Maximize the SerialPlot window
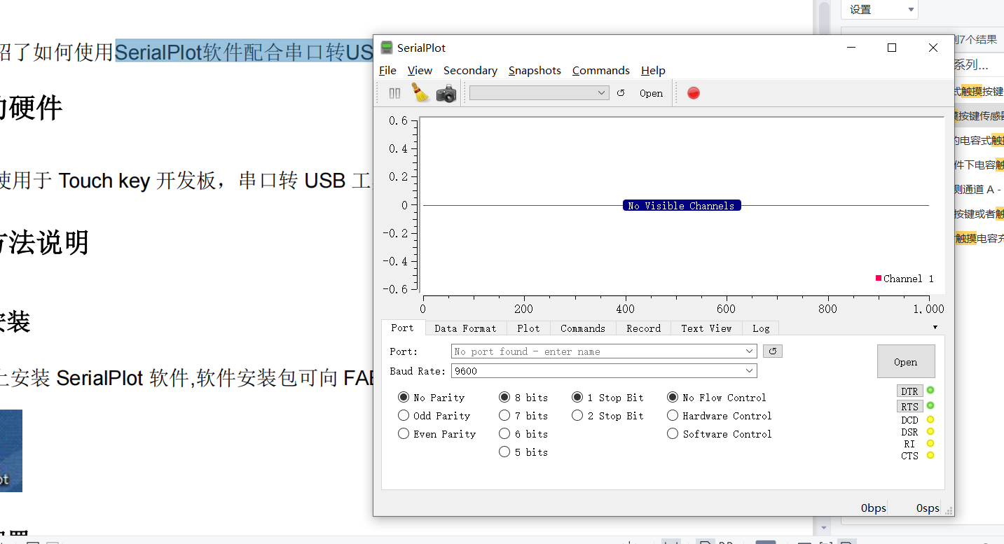1004x544 pixels. pos(892,48)
